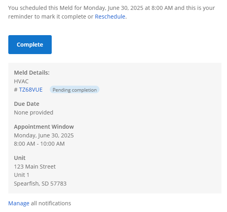
Task: Click the scheduled Meld reminder sentence
Action: click(x=111, y=12)
